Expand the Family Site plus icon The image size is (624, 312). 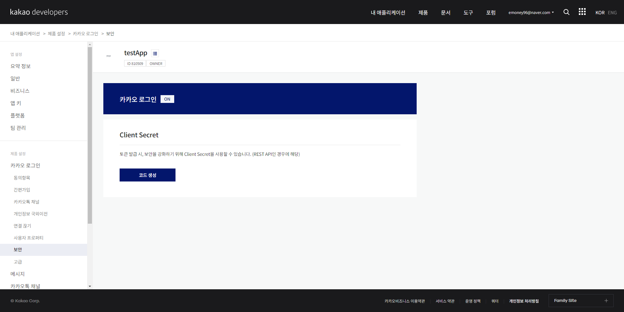pyautogui.click(x=606, y=301)
